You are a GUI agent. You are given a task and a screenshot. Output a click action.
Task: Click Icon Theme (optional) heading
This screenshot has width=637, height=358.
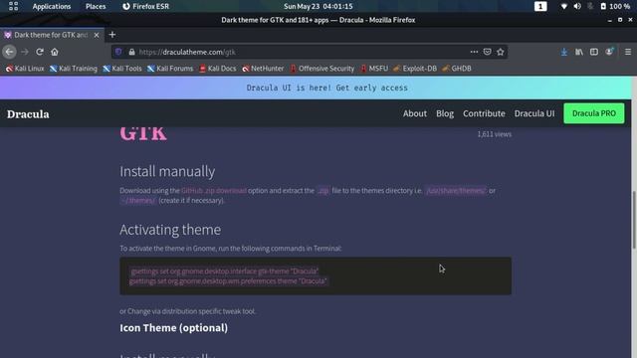tap(173, 328)
